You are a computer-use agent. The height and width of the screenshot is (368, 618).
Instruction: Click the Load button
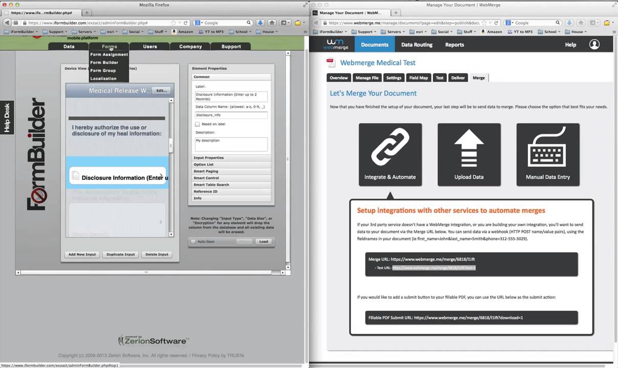pyautogui.click(x=263, y=241)
